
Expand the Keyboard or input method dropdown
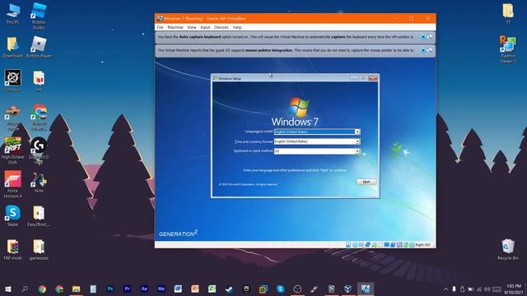357,151
